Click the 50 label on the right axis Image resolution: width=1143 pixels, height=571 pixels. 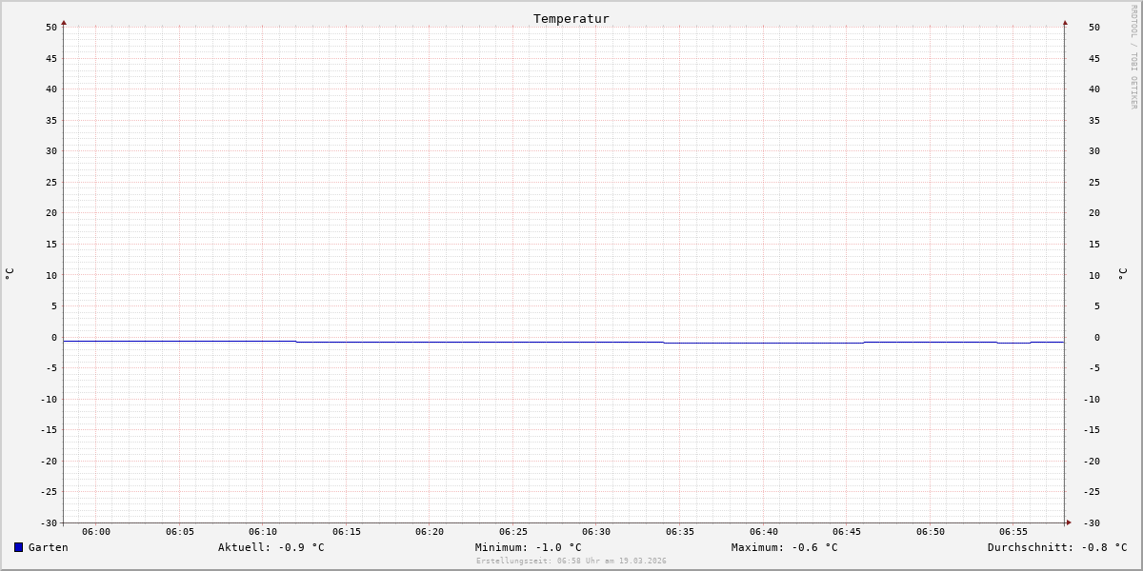[x=1094, y=28]
